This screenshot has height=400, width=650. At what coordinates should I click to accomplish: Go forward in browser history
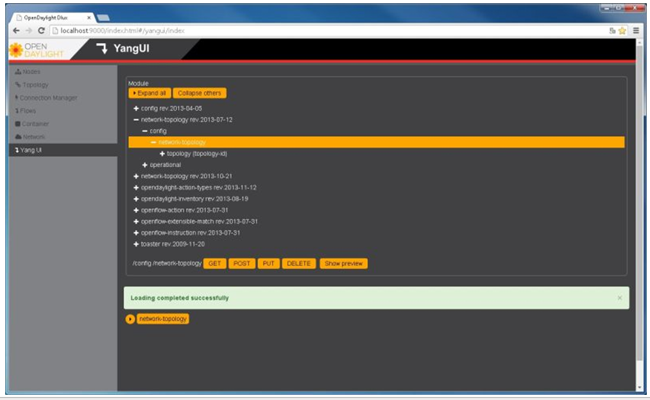[29, 31]
